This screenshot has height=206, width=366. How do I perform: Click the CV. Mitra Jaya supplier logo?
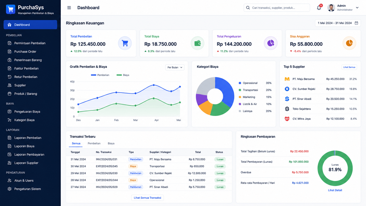tap(287, 119)
